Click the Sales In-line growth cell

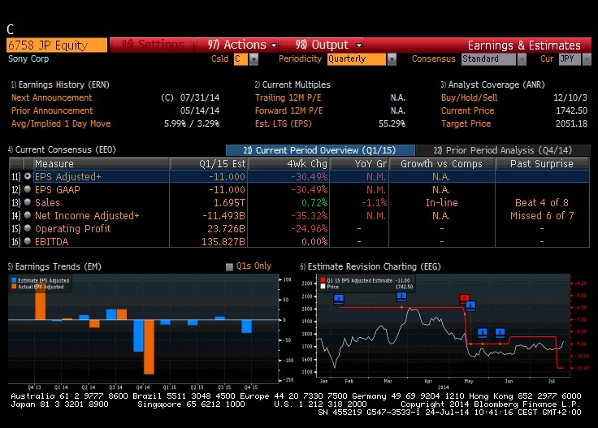point(442,202)
